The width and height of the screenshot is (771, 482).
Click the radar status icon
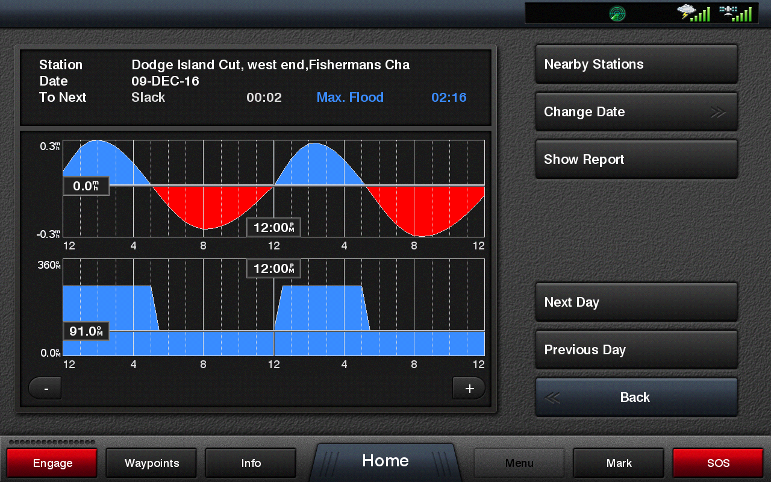[617, 13]
